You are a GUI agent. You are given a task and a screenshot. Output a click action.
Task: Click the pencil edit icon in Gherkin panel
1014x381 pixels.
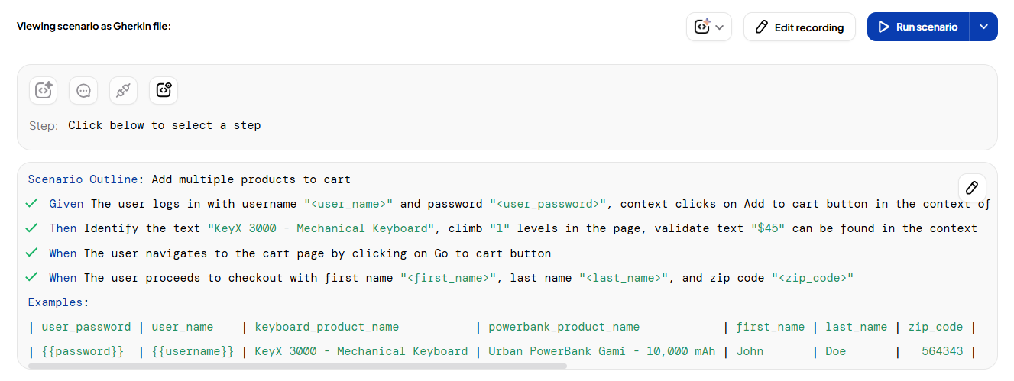[972, 188]
